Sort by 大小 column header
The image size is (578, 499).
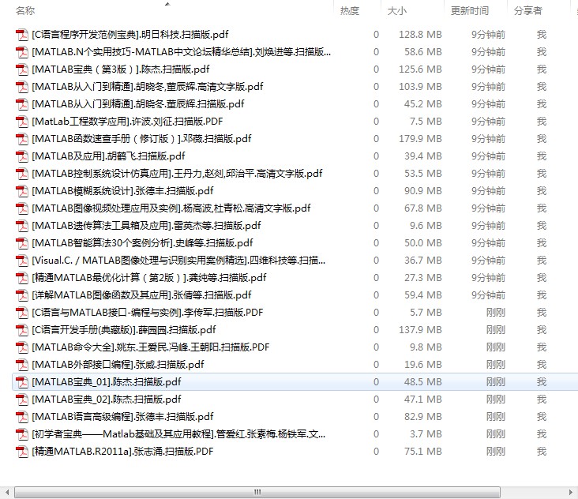pos(397,11)
